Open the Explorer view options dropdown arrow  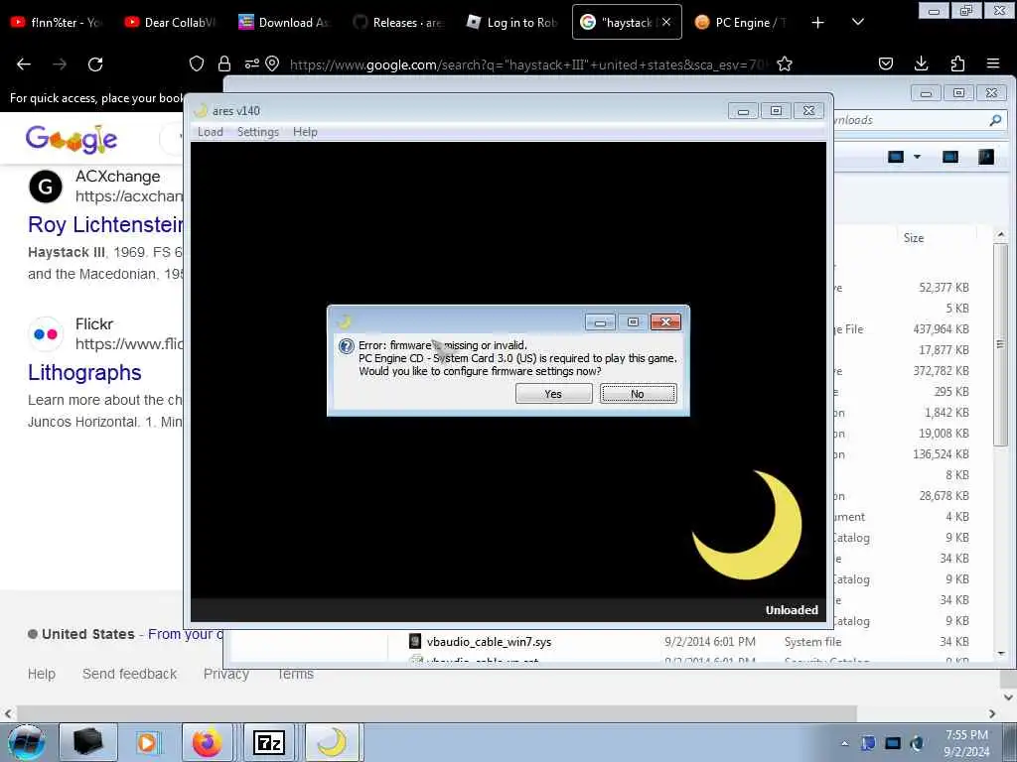917,157
